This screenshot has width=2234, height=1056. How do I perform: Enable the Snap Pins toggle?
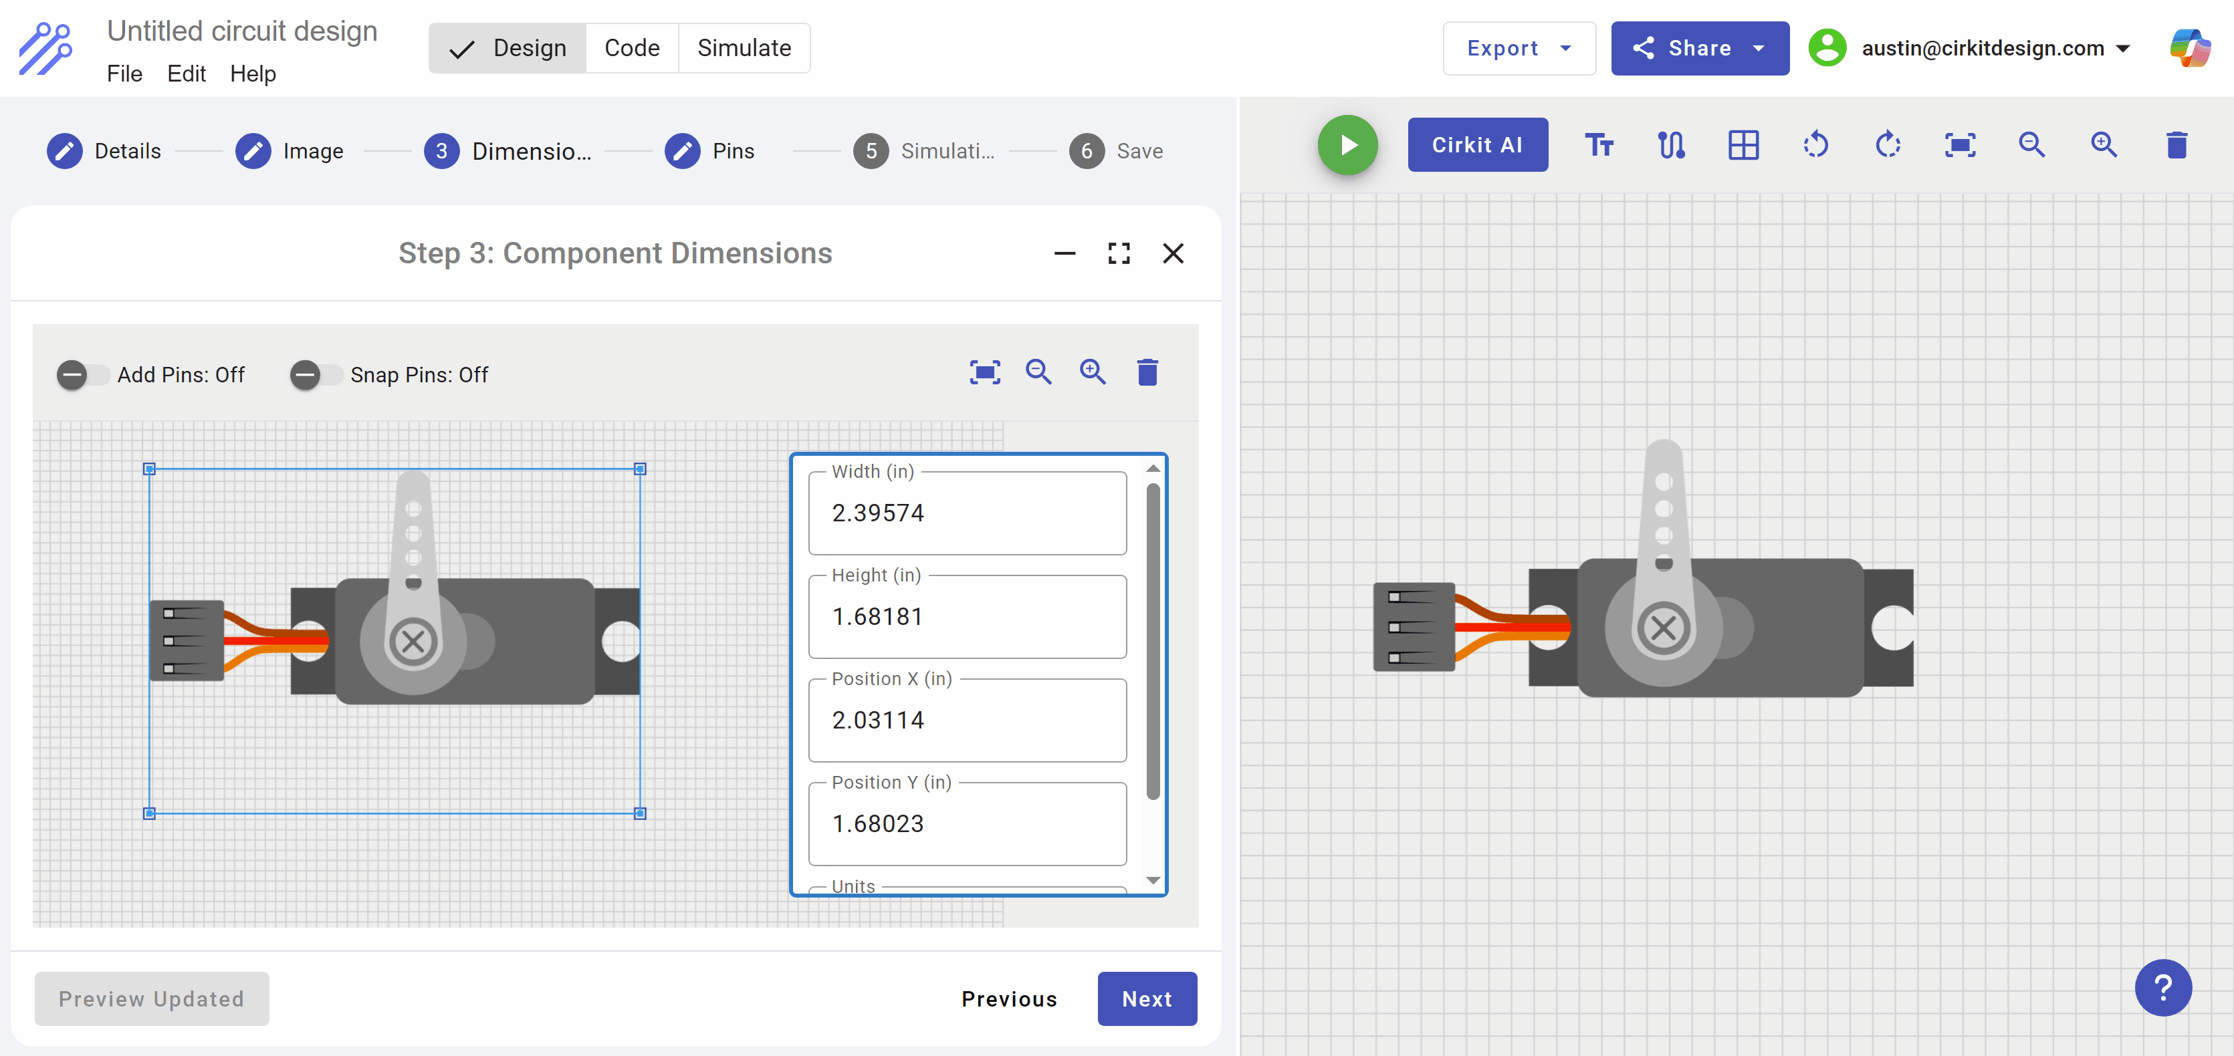[x=316, y=374]
